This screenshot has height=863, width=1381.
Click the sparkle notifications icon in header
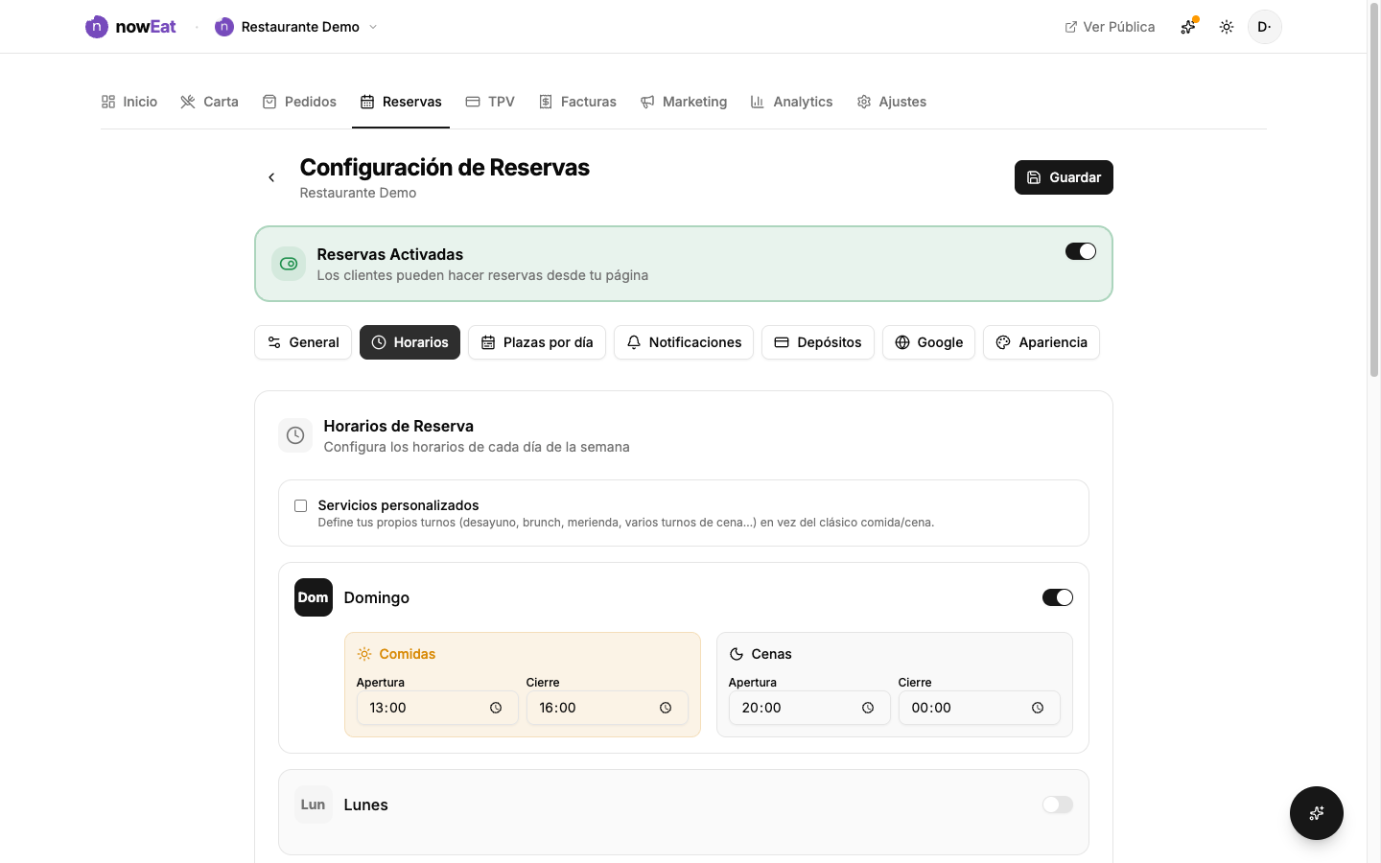coord(1188,27)
